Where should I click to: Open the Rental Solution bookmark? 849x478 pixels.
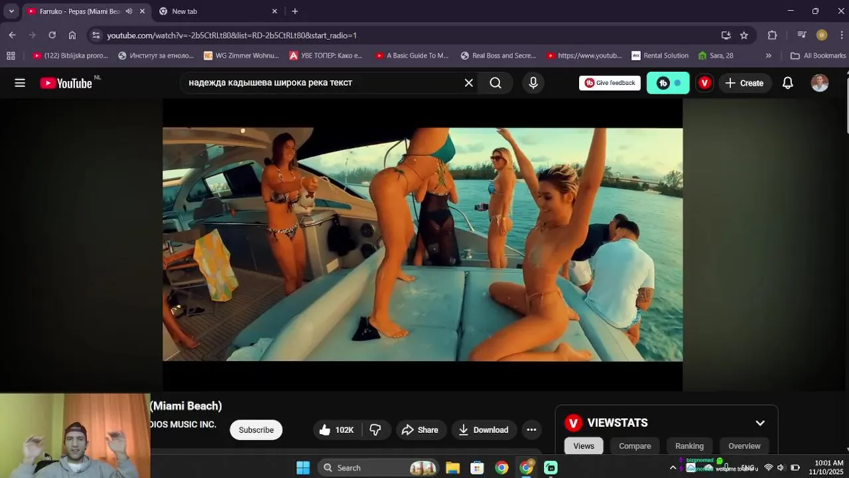(660, 56)
